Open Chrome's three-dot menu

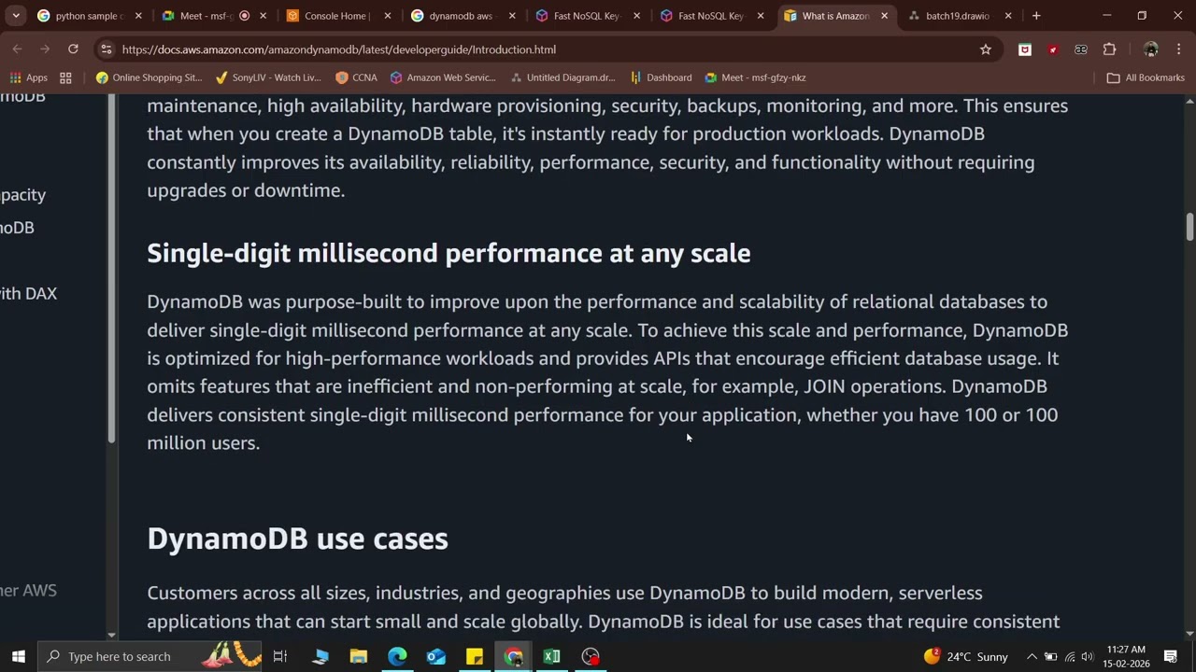1178,49
